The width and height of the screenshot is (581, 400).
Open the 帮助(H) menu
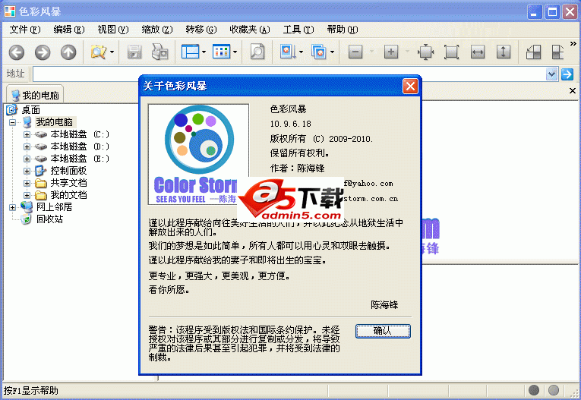pyautogui.click(x=343, y=30)
